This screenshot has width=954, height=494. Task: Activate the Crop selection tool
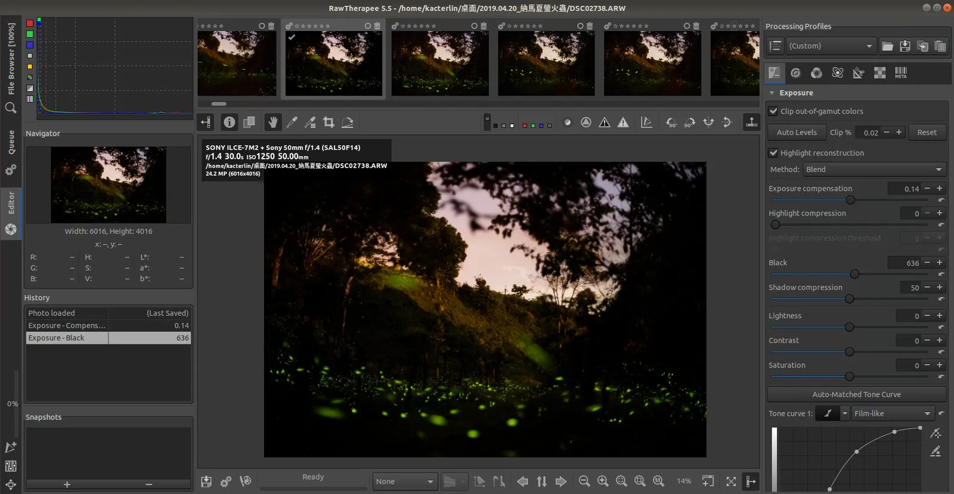329,122
